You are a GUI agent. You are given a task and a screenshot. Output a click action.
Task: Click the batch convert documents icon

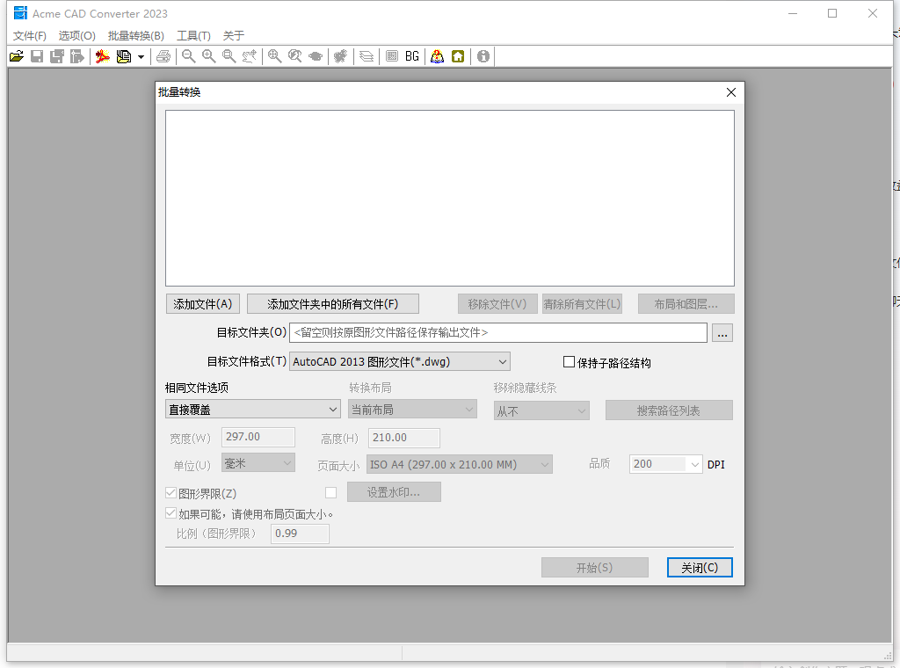click(123, 56)
